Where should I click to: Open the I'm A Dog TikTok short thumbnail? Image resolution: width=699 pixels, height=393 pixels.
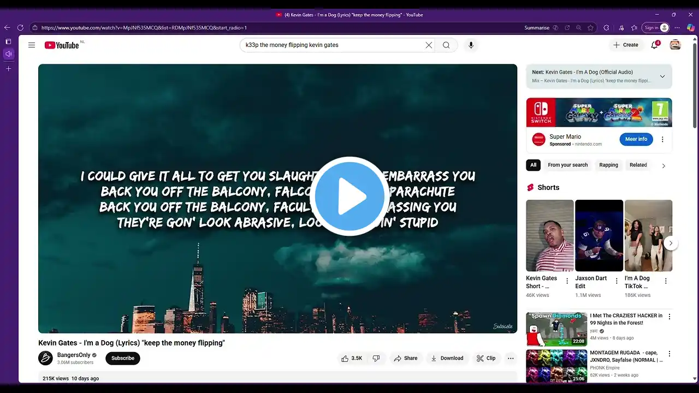coord(649,236)
